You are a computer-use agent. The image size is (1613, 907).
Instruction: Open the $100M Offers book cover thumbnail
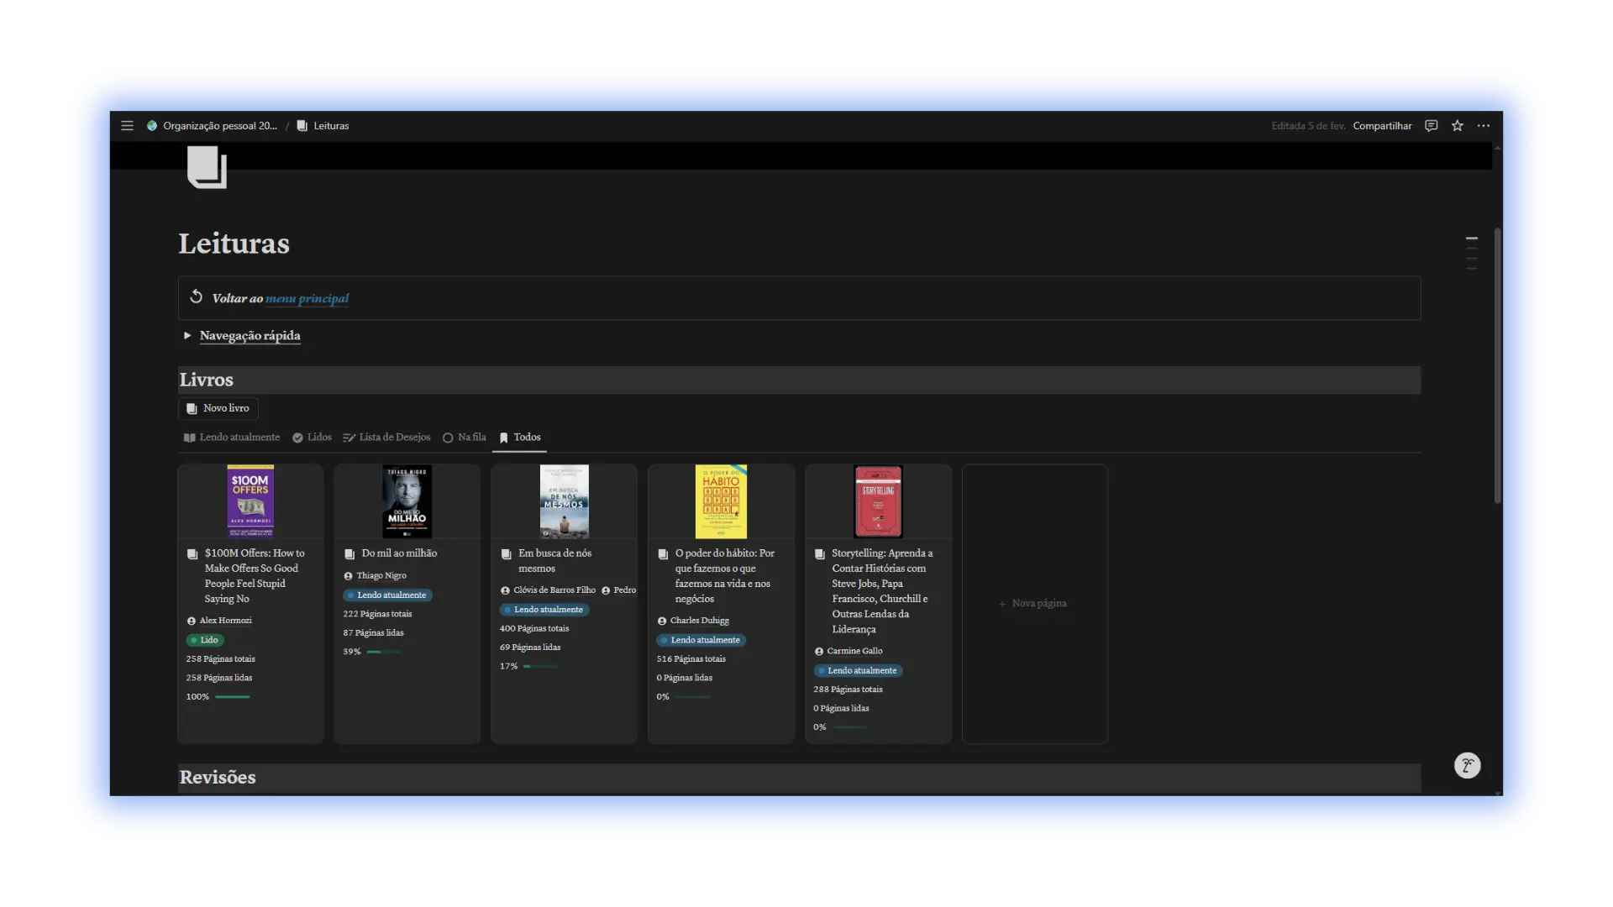pos(250,501)
